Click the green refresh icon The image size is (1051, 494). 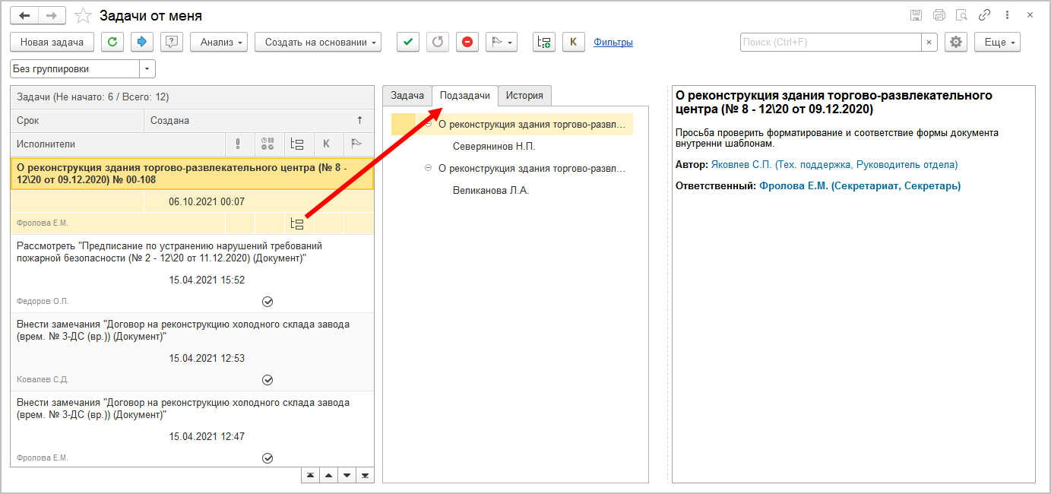[112, 43]
